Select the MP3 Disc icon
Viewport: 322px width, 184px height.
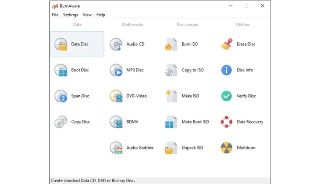point(116,70)
